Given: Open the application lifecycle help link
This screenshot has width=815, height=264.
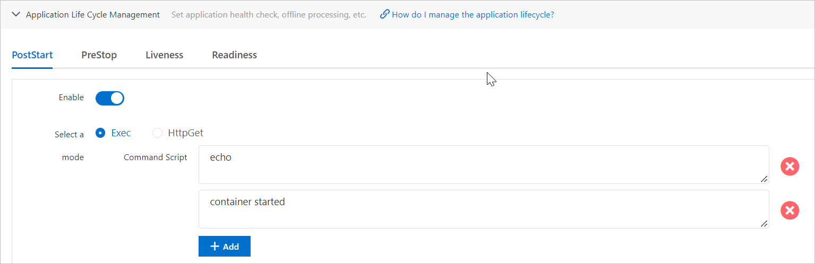Looking at the screenshot, I should click(473, 15).
